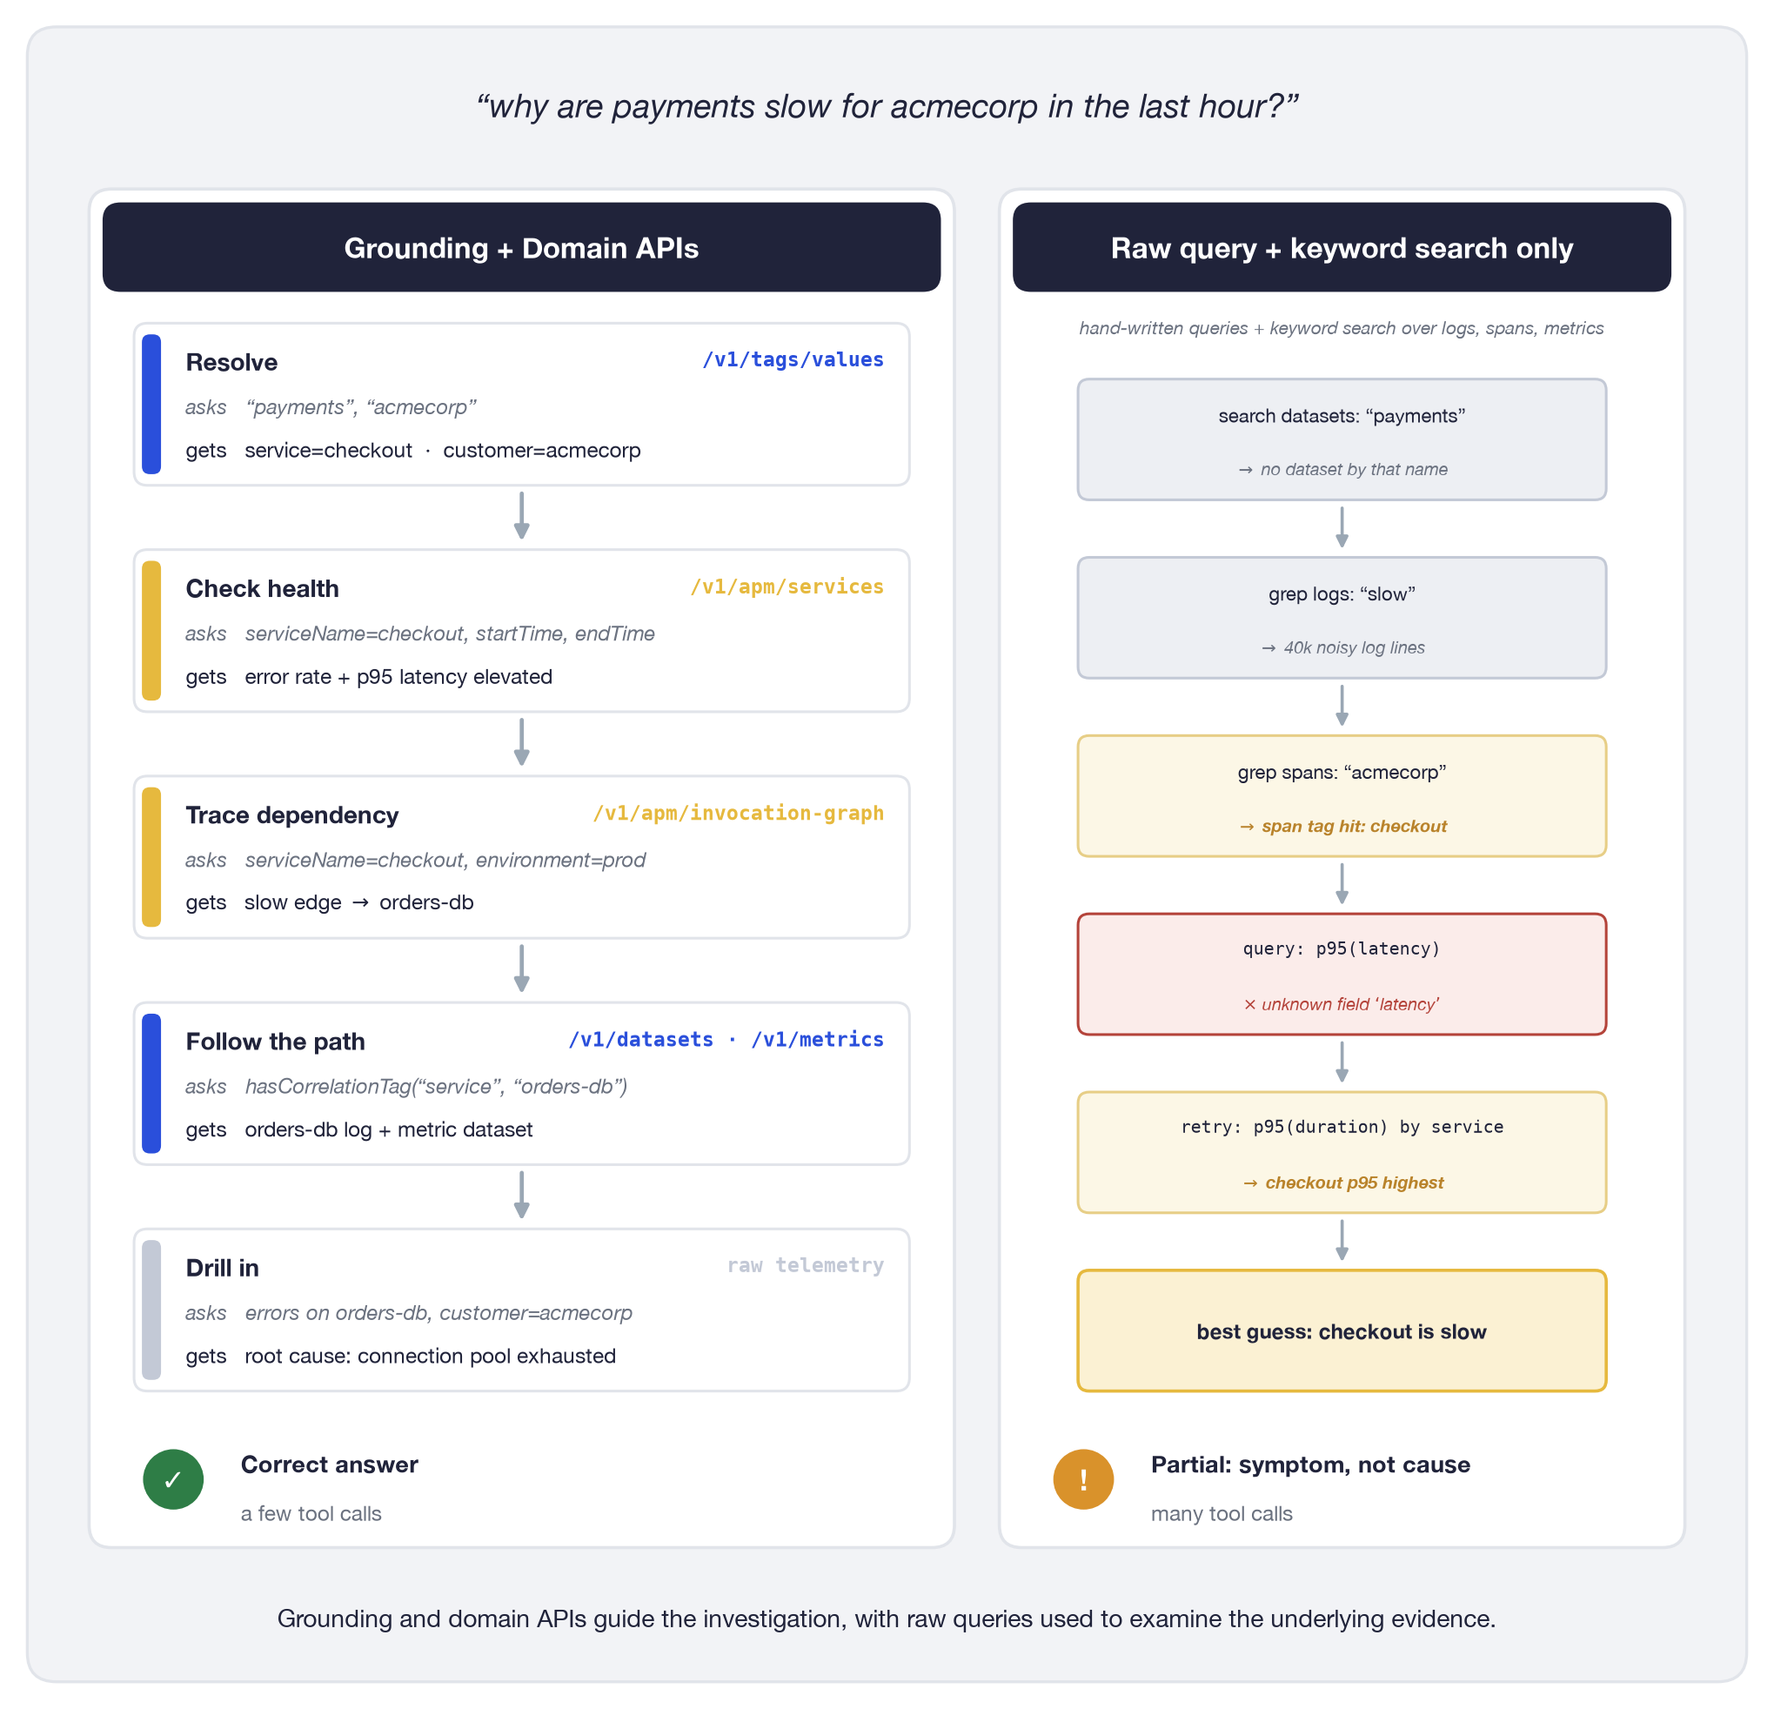Click the yellow bar beside Check health
The image size is (1774, 1709).
[152, 631]
